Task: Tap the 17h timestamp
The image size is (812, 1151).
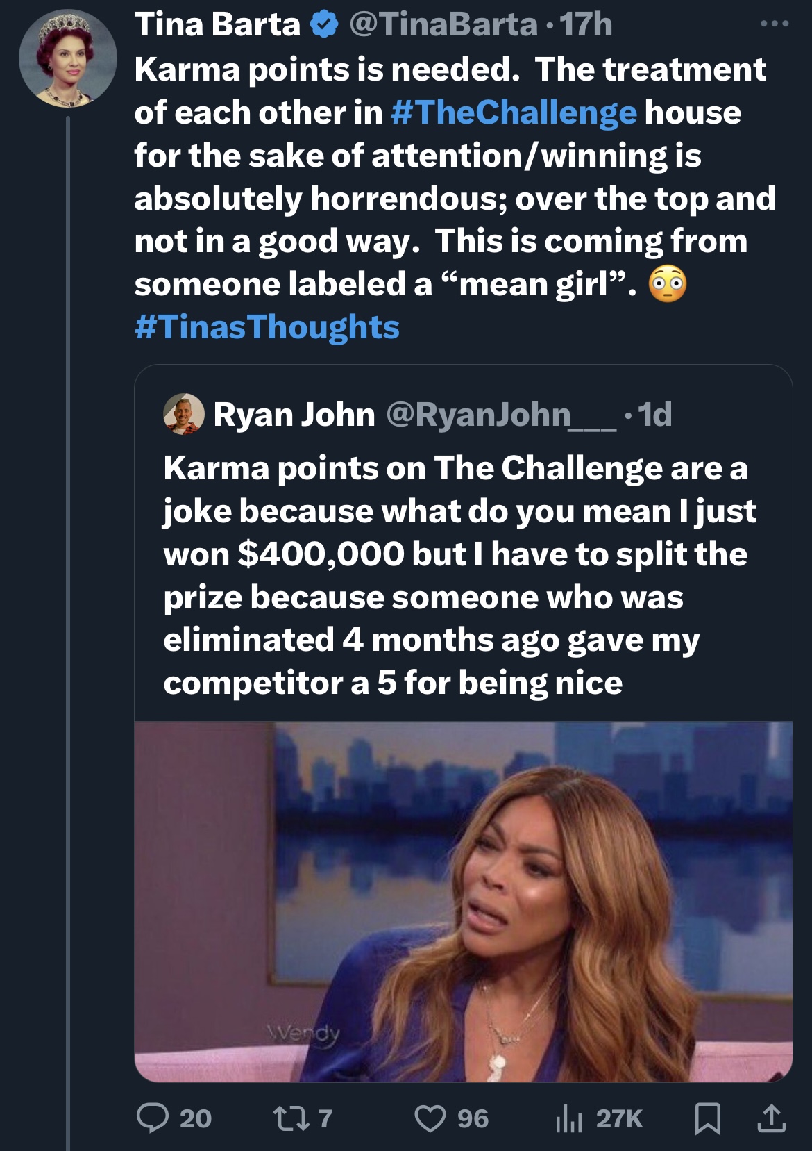Action: click(x=586, y=25)
